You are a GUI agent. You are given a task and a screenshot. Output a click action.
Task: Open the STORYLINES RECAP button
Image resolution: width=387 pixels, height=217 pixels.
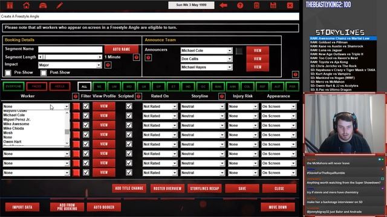tap(204, 188)
